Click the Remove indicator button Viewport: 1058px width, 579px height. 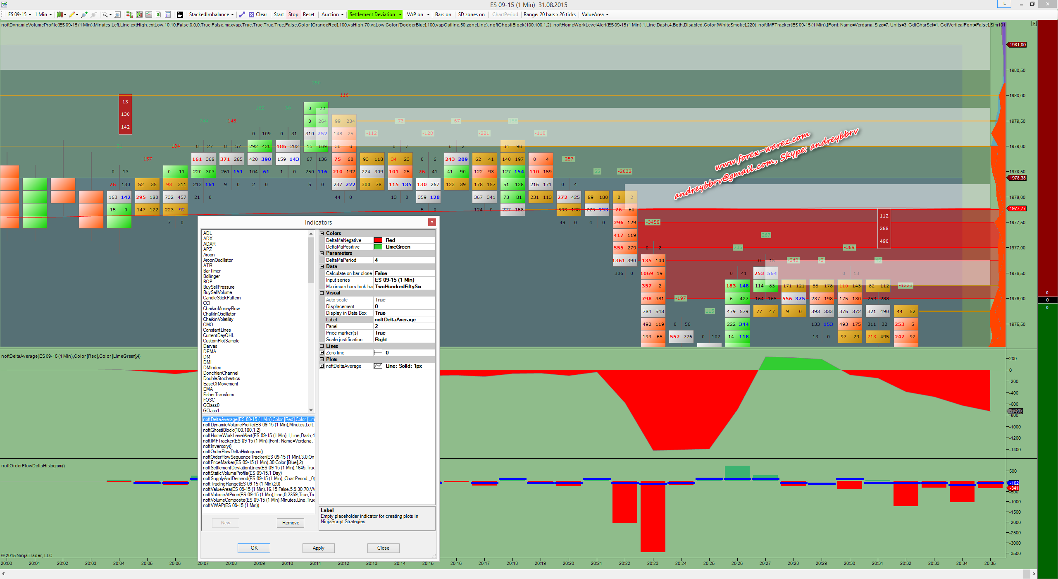coord(291,523)
